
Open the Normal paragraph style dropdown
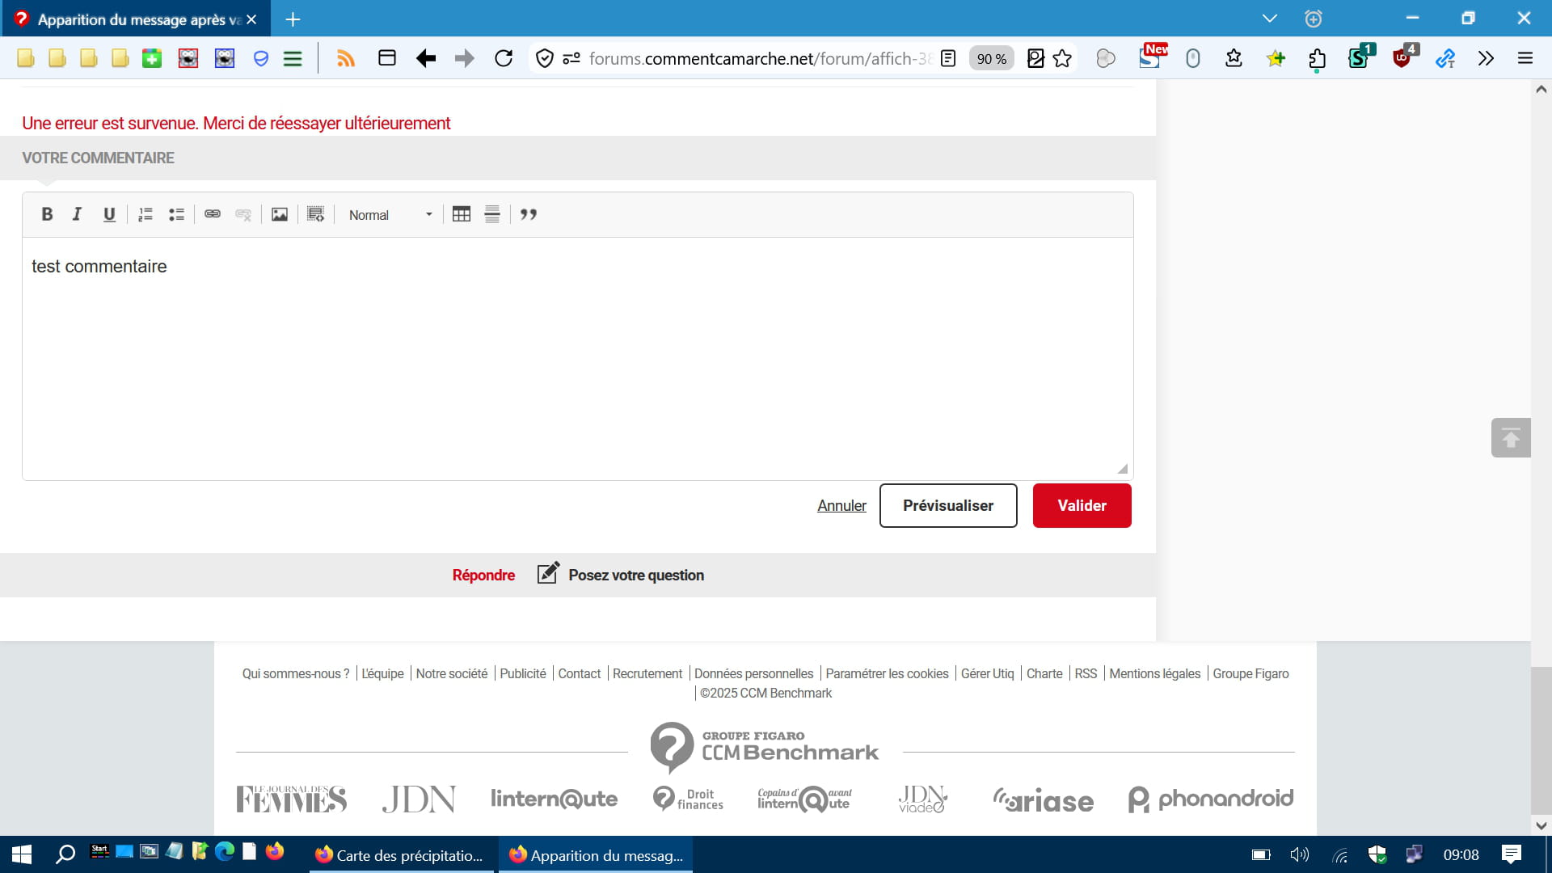click(x=390, y=215)
